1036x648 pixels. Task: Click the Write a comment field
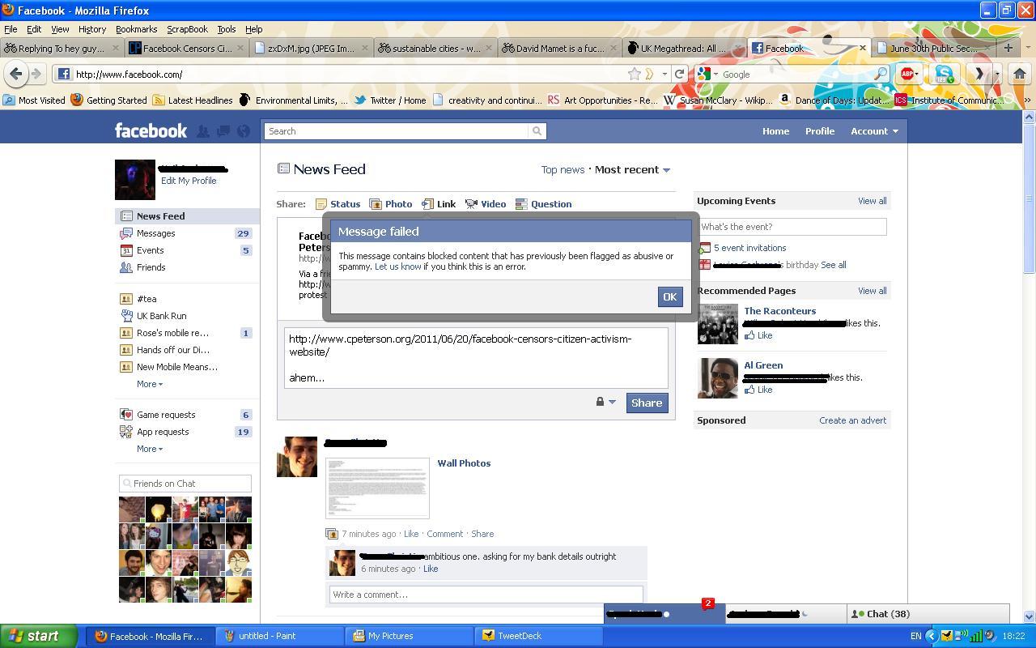[486, 595]
